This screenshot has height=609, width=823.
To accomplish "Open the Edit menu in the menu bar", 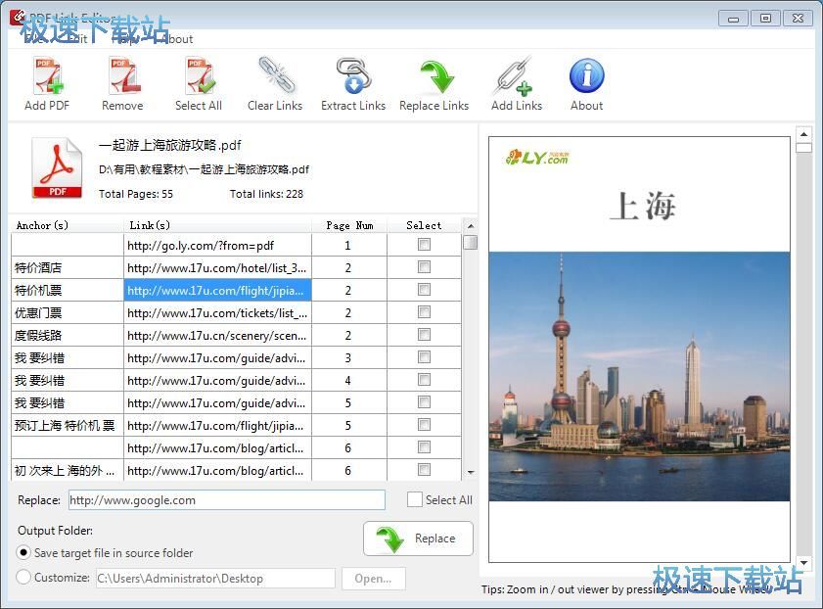I will [76, 39].
